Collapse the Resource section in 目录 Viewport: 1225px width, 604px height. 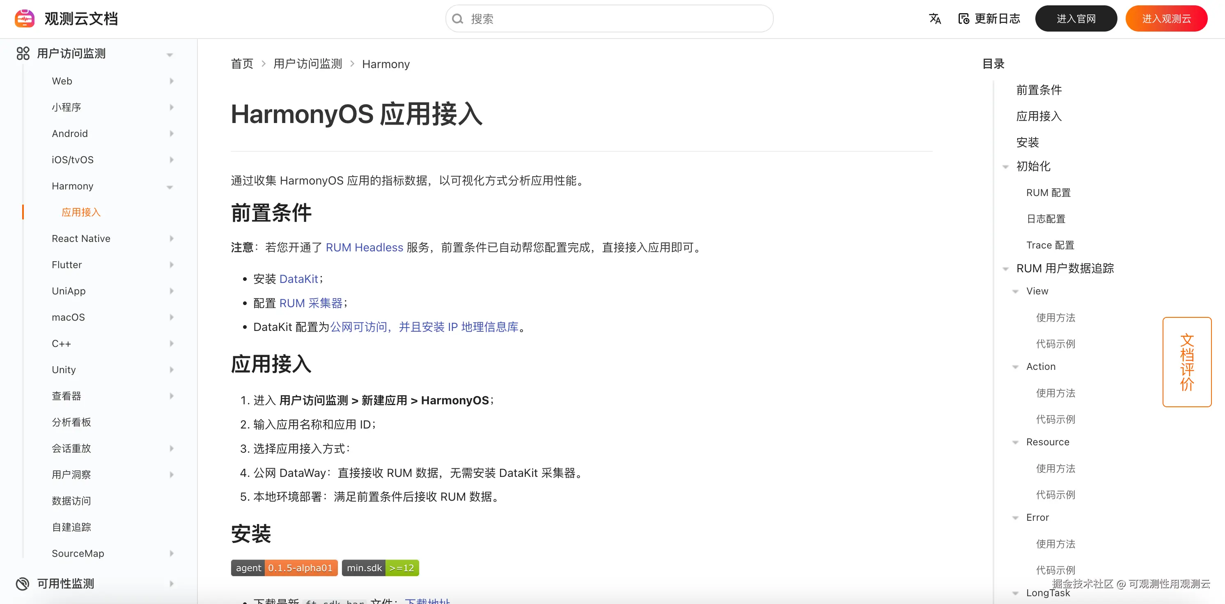(1015, 442)
